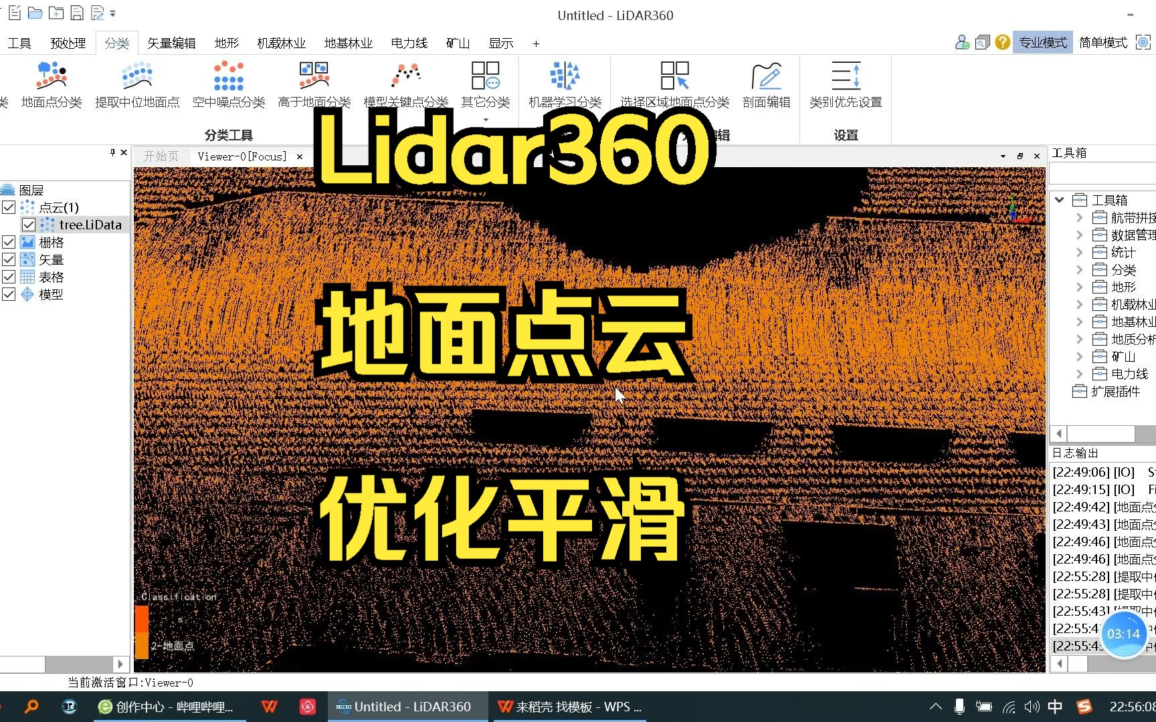Pin the layer panel
The width and height of the screenshot is (1156, 722).
click(x=112, y=152)
